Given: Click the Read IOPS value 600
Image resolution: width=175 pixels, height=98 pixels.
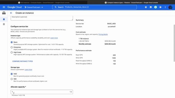Looking at the screenshot, I should tap(114, 55).
